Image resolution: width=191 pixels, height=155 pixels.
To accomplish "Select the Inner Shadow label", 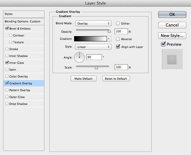I will (18, 56).
